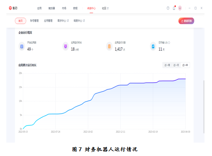
Task: Open the 社区 link
Action: click(x=104, y=8)
